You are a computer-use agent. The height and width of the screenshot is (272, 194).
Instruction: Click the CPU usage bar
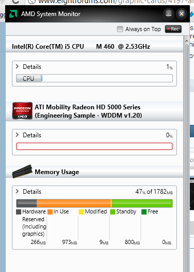pyautogui.click(x=94, y=78)
